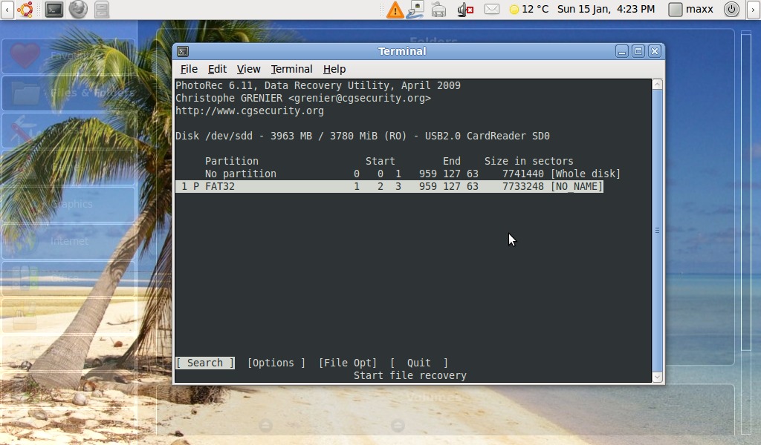Open the network connection indicator
This screenshot has height=445, width=761.
pos(415,9)
